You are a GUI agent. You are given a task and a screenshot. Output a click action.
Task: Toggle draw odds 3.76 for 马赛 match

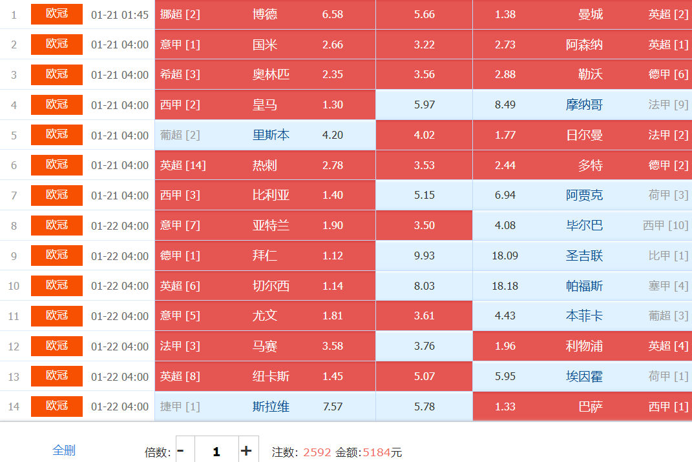click(424, 346)
